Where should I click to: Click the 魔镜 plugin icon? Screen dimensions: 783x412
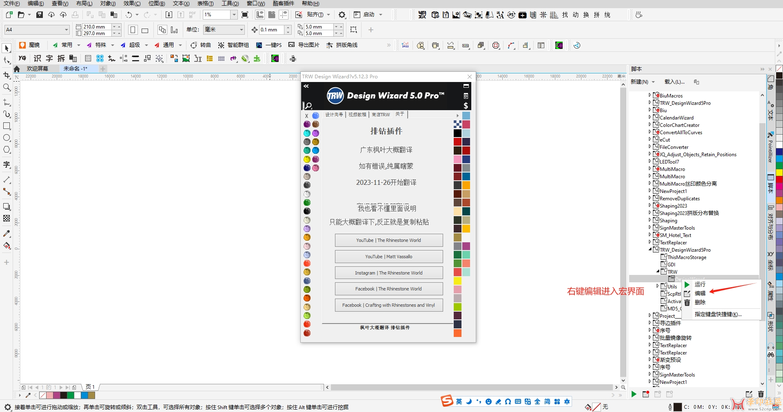29,45
